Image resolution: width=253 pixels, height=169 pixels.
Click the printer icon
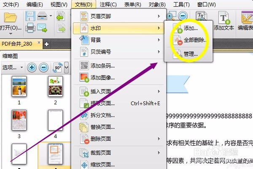[30, 28]
